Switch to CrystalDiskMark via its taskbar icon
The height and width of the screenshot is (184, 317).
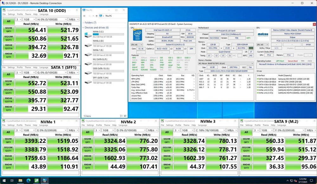coord(36,181)
